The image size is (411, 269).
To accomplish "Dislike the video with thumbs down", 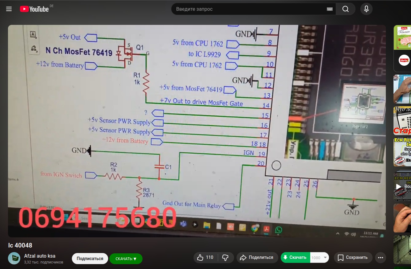I will click(x=225, y=258).
